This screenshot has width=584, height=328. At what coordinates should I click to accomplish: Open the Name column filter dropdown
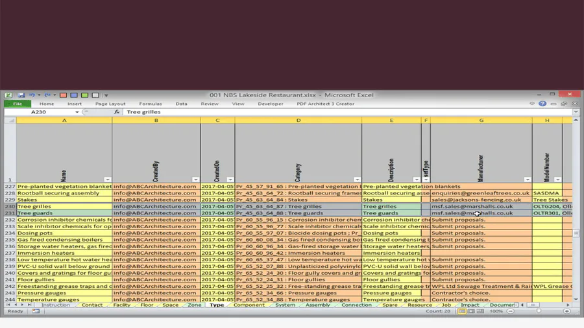107,180
